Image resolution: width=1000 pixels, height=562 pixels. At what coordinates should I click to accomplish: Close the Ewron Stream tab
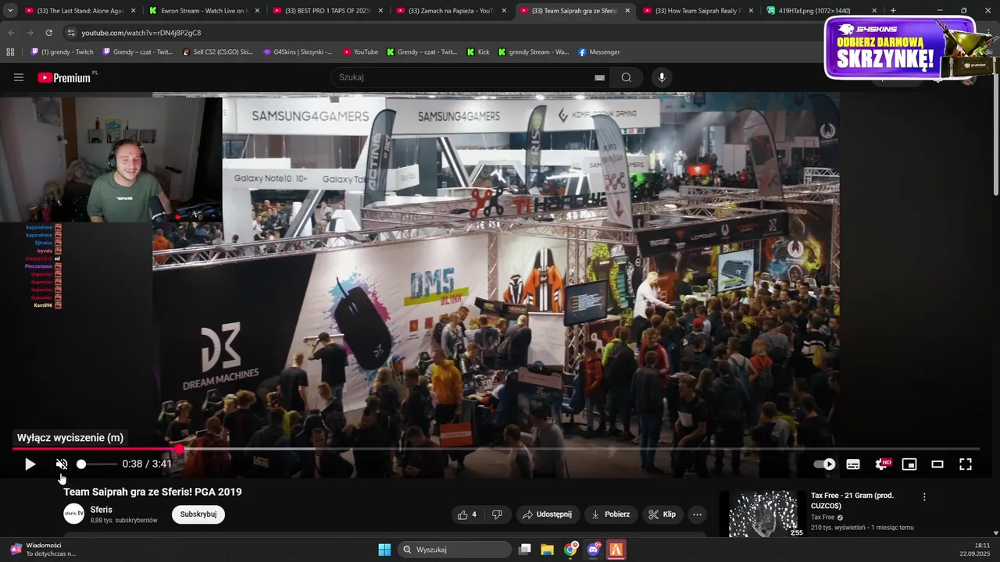[x=256, y=11]
